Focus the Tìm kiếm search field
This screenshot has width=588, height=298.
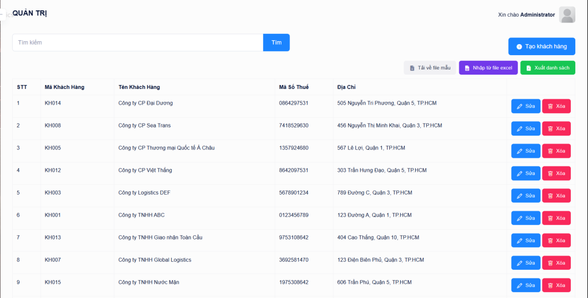(138, 42)
